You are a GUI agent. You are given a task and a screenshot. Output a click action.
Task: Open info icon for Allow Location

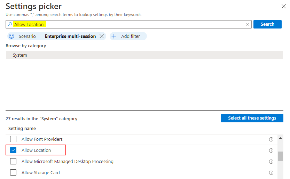click(271, 150)
